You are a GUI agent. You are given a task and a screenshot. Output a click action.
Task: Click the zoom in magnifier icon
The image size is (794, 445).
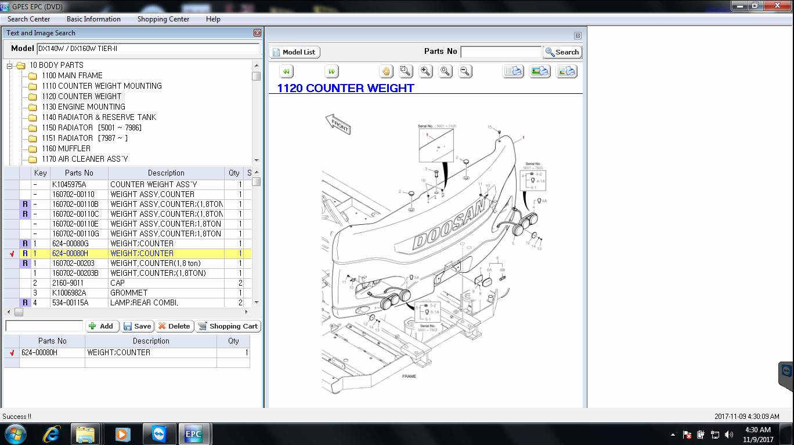tap(425, 71)
